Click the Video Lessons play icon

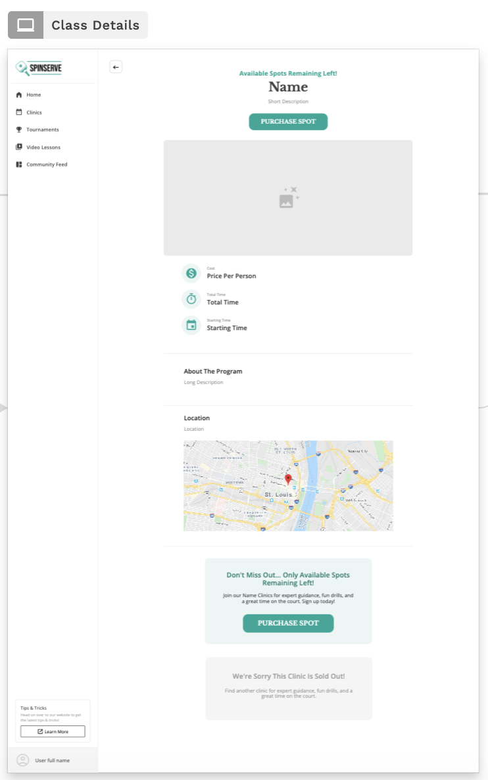(19, 147)
